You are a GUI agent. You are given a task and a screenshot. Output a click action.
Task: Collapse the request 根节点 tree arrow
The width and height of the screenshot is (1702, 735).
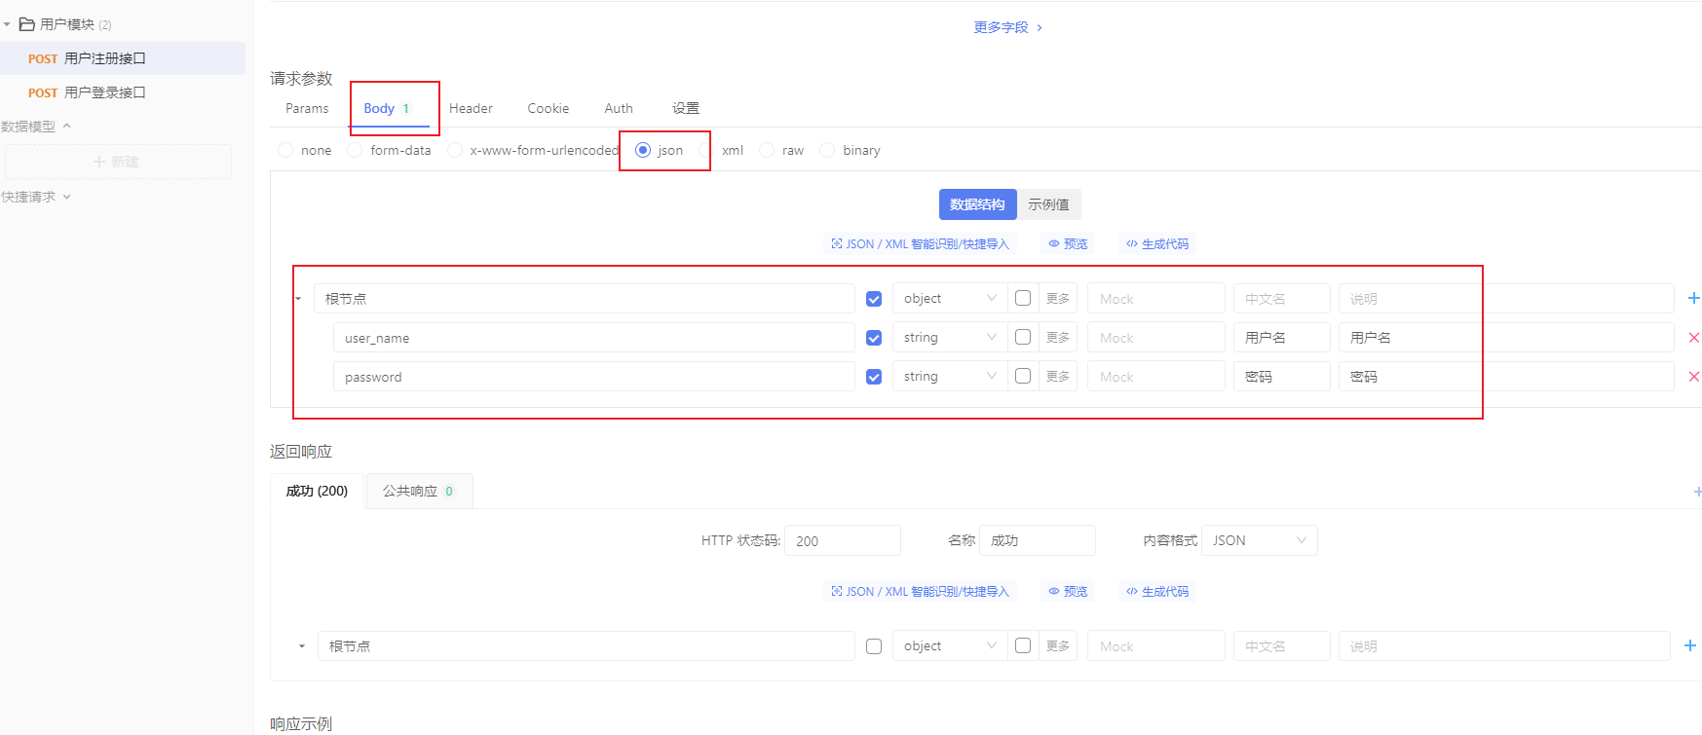[298, 299]
